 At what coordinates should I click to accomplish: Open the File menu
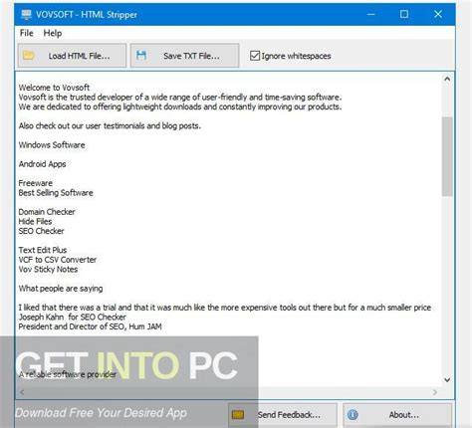[x=27, y=33]
